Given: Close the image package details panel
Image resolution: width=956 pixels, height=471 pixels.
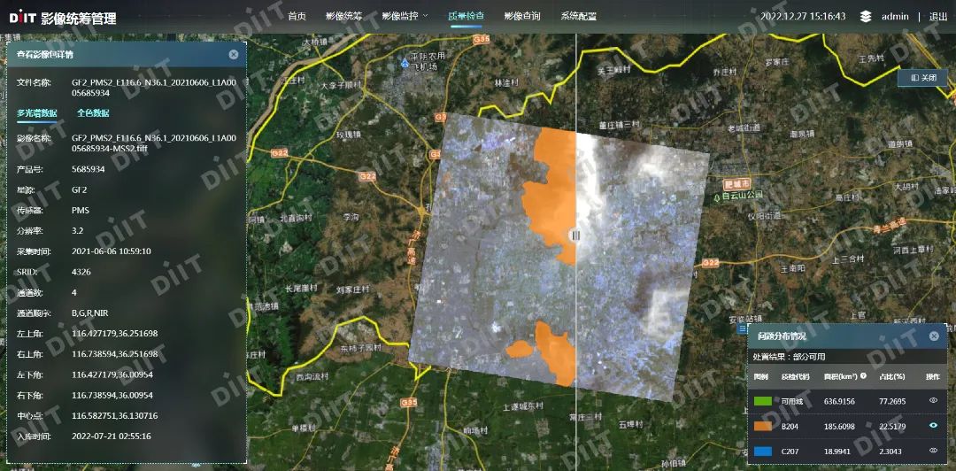Looking at the screenshot, I should pyautogui.click(x=234, y=54).
